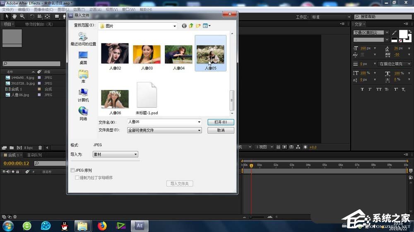Click the Open button in dialog
The image size is (414, 232).
(221, 122)
